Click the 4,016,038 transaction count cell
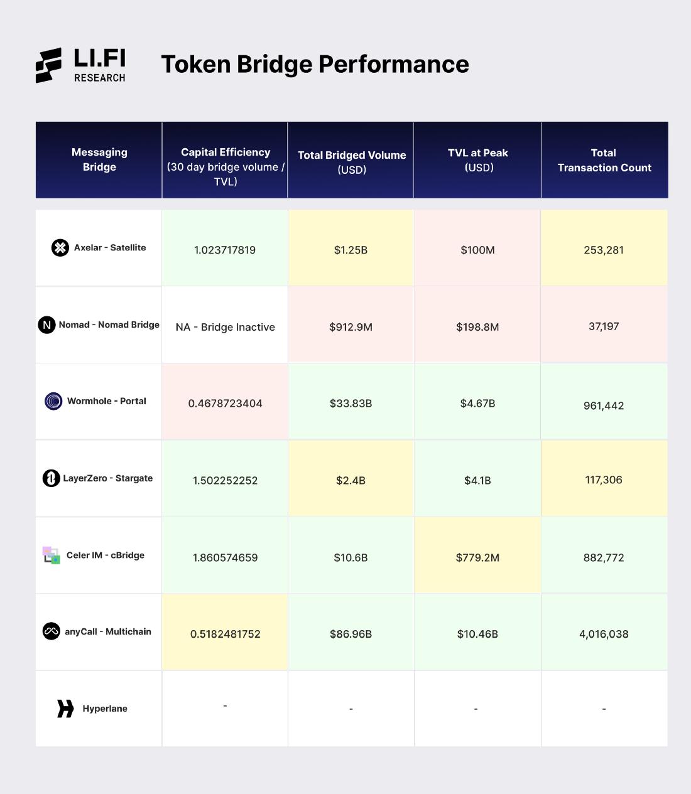This screenshot has width=691, height=794. click(604, 634)
